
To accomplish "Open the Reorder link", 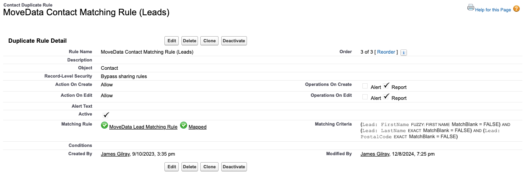I will [x=386, y=52].
